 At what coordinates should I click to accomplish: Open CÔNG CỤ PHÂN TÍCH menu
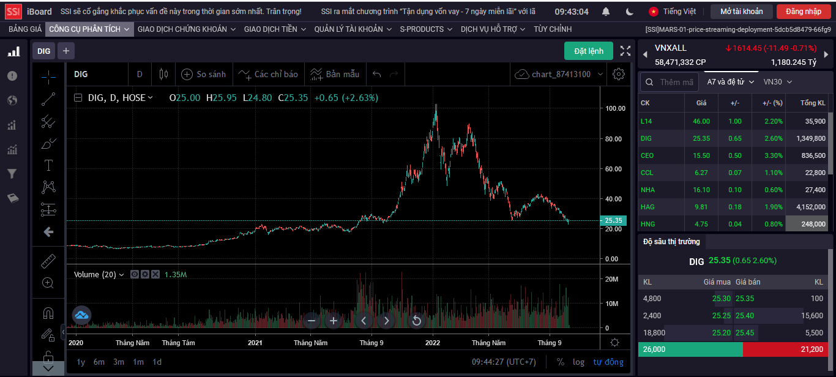coord(89,29)
